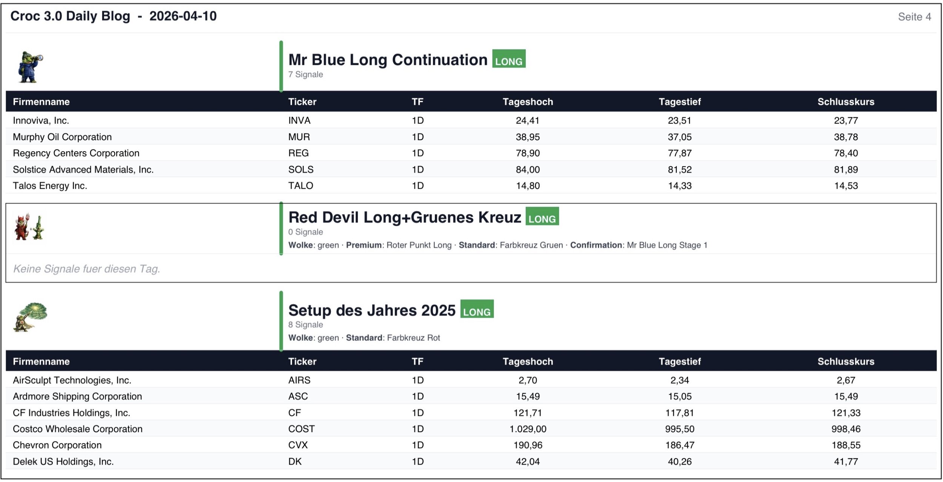
Task: Click Delek US Holdings closing price 41,77
Action: tap(846, 462)
